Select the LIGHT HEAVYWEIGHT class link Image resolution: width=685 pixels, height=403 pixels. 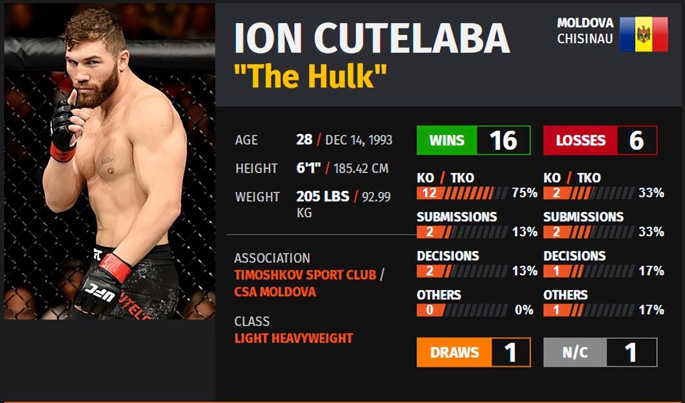[293, 338]
